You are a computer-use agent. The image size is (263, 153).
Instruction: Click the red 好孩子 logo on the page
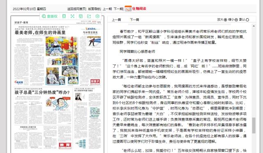tap(95, 82)
